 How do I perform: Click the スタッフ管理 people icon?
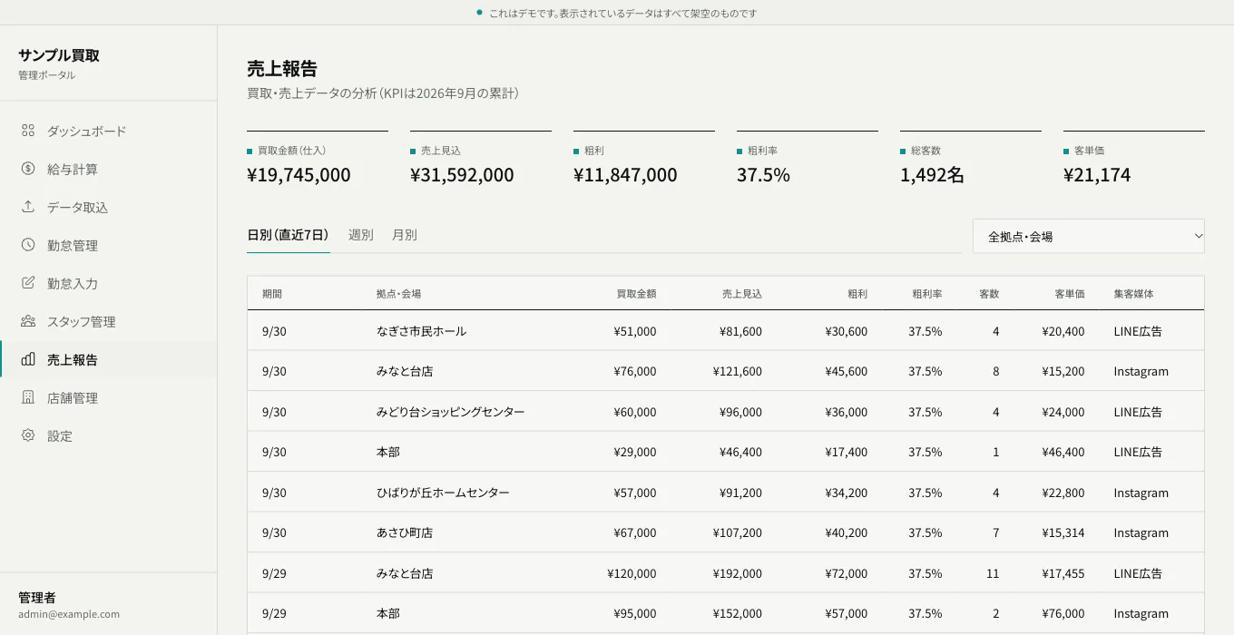click(28, 321)
